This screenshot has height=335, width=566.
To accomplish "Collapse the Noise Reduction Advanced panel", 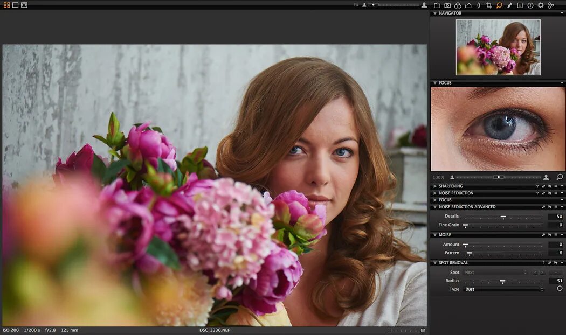I will coord(435,207).
